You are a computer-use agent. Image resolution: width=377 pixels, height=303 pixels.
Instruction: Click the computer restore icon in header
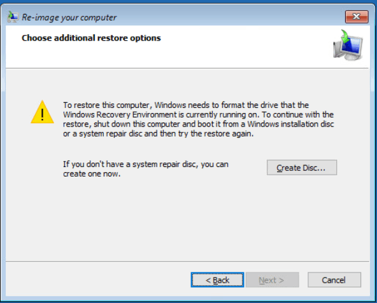pyautogui.click(x=348, y=45)
